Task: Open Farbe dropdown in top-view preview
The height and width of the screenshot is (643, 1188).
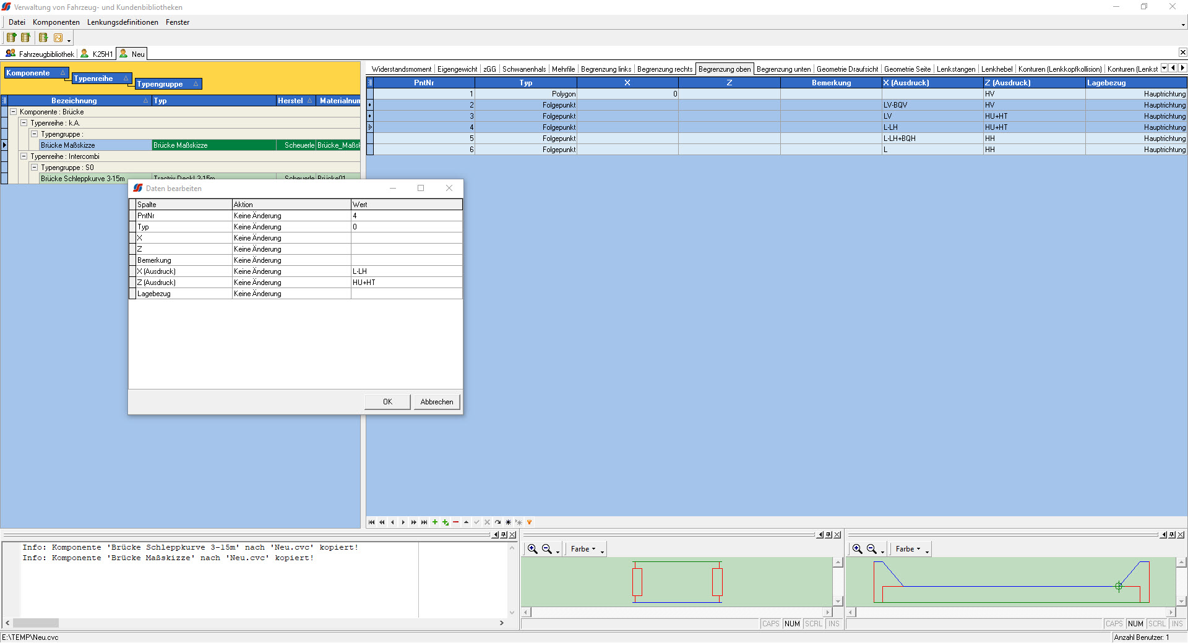Action: [x=583, y=549]
